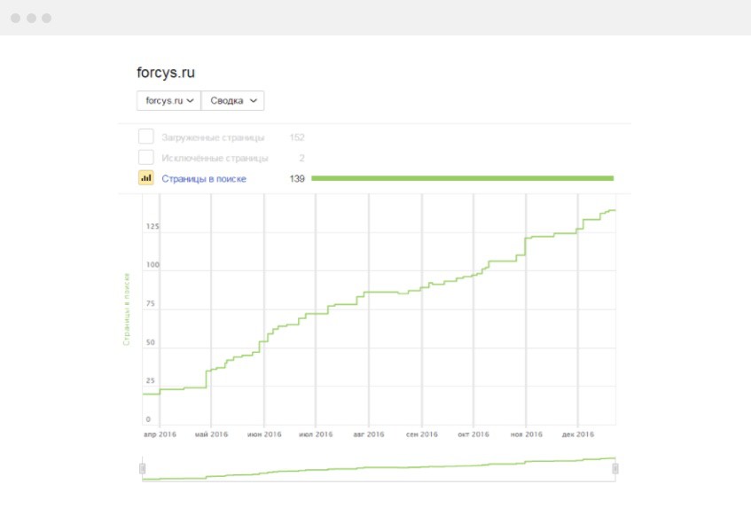Click the авг 2016 axis label
Viewport: 751px width, 508px height.
(x=369, y=434)
